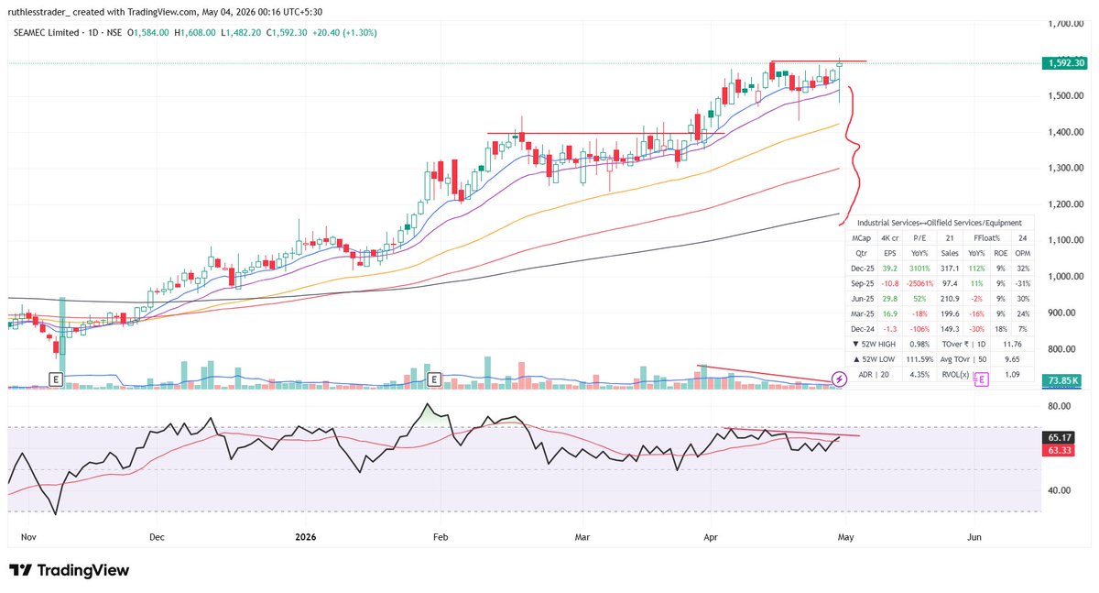Click the 1,700.00 price axis label

1064,24
